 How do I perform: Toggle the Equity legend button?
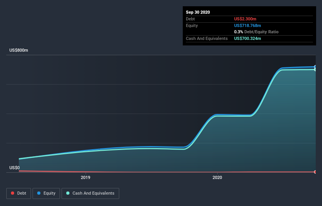[46, 193]
